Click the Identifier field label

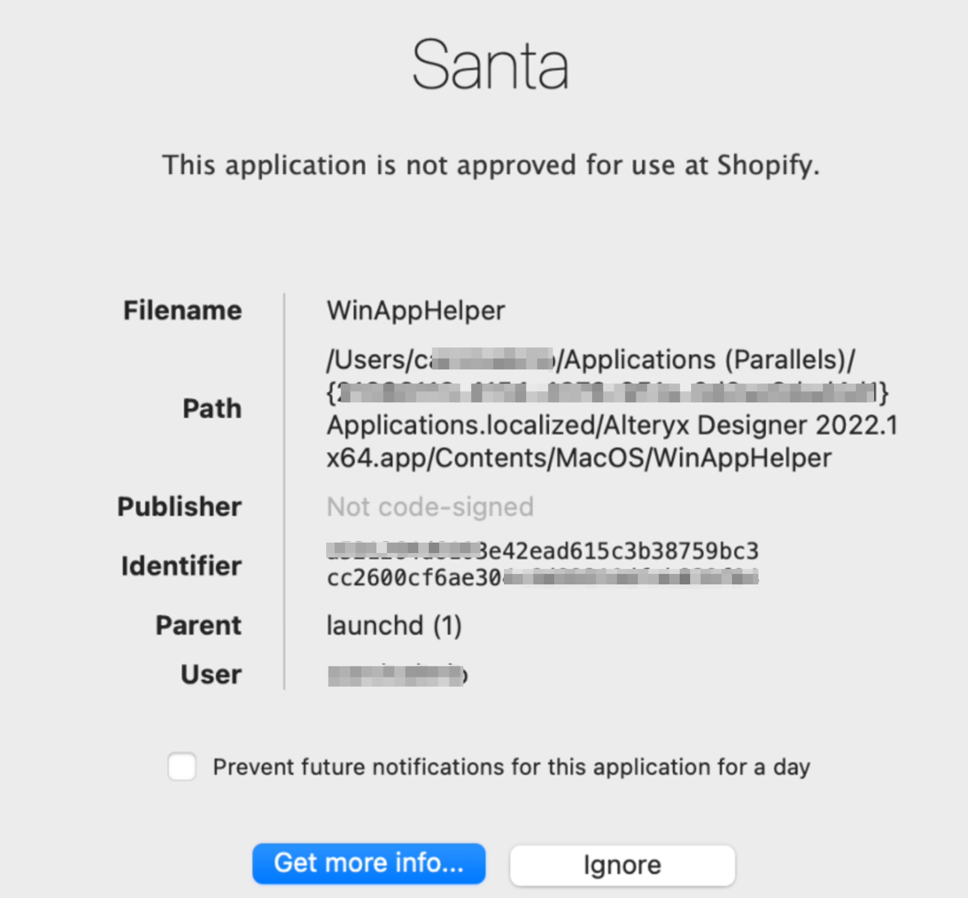(181, 566)
